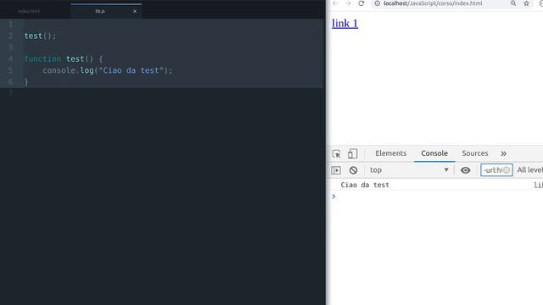Click line number 1 in the gutter
543x305 pixels.
pos(10,25)
